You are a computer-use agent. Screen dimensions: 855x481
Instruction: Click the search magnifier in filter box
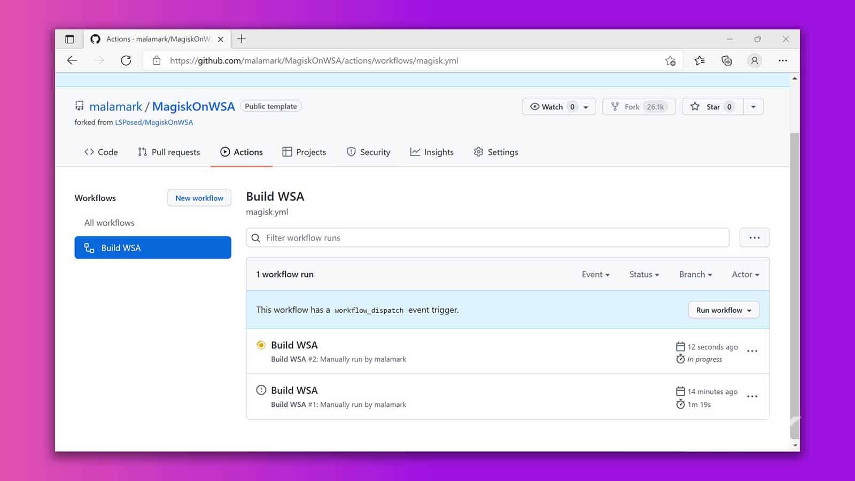256,238
